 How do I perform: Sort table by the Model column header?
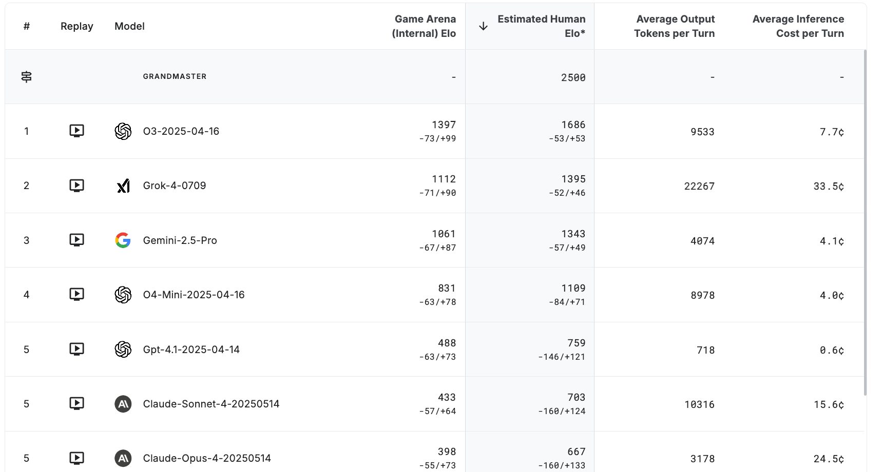point(129,26)
